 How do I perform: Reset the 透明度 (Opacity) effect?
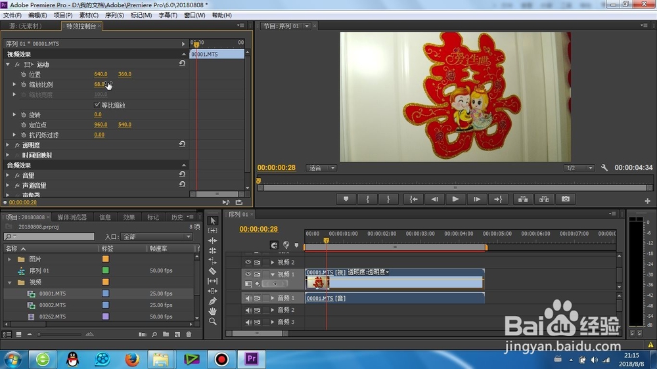click(182, 144)
